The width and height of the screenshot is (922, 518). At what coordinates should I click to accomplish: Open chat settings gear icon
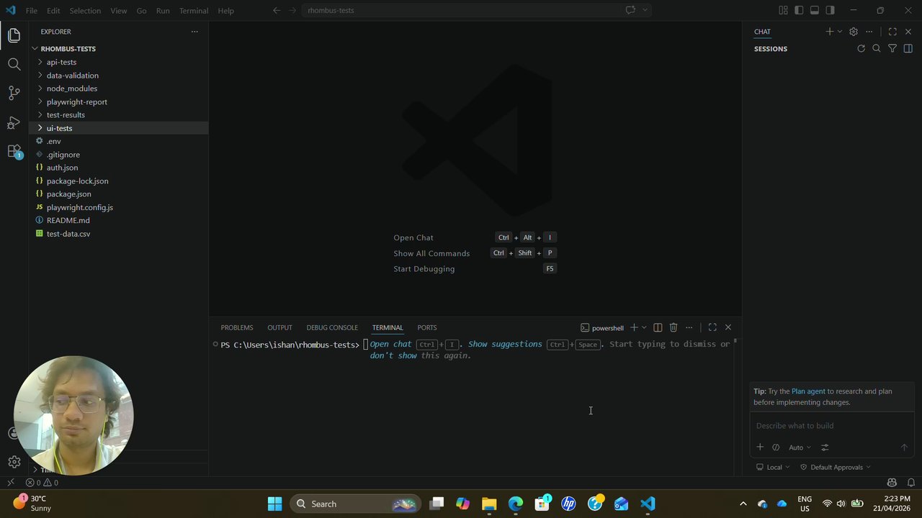point(854,32)
